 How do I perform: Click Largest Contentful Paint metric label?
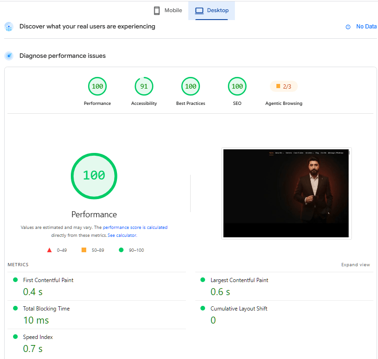tap(239, 280)
